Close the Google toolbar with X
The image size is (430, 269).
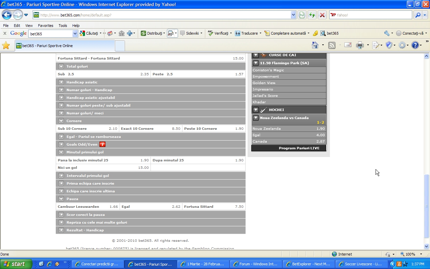tap(5, 33)
